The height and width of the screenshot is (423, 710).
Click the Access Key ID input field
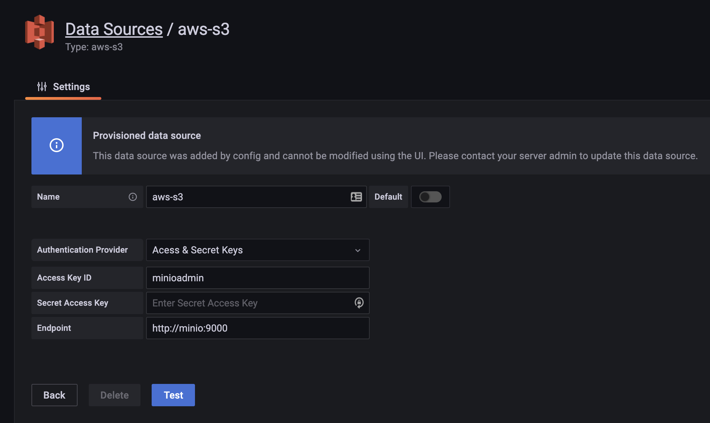click(x=258, y=278)
